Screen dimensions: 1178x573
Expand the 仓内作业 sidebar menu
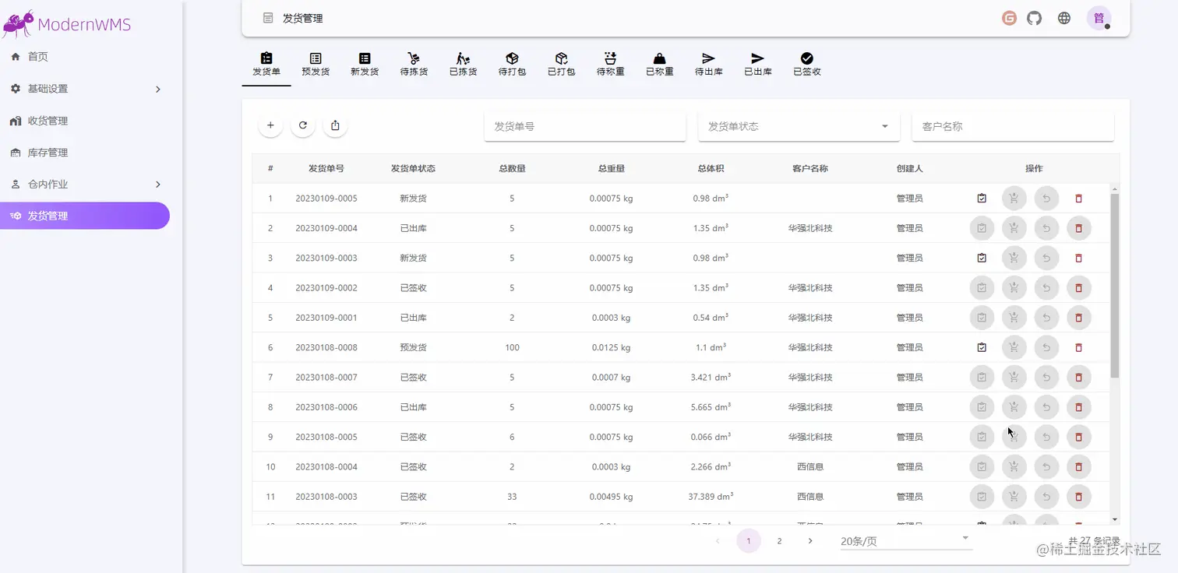86,185
